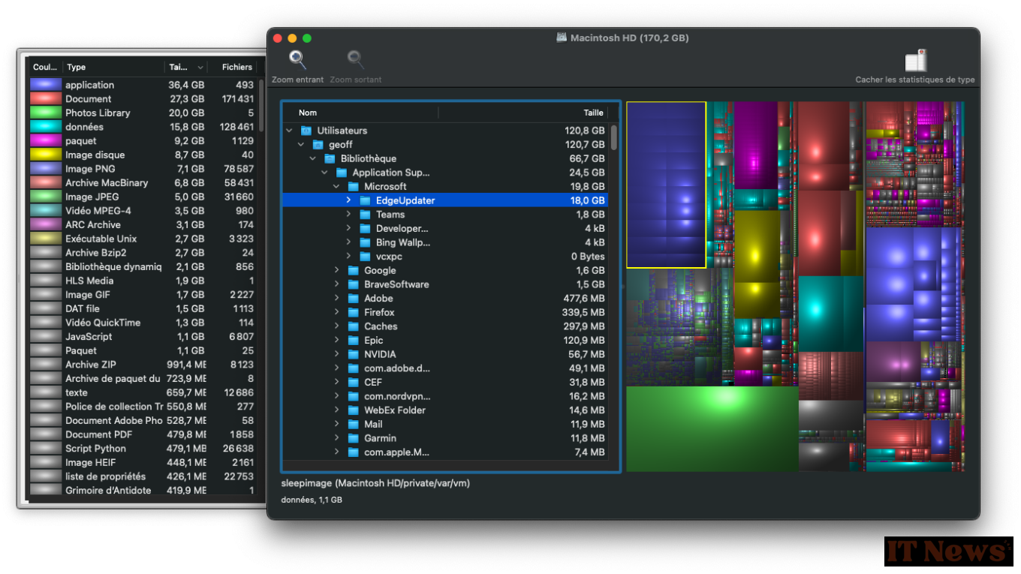Screen dimensions: 1021x574
Task: Click the file tree vertical scrollbar
Action: pos(614,138)
